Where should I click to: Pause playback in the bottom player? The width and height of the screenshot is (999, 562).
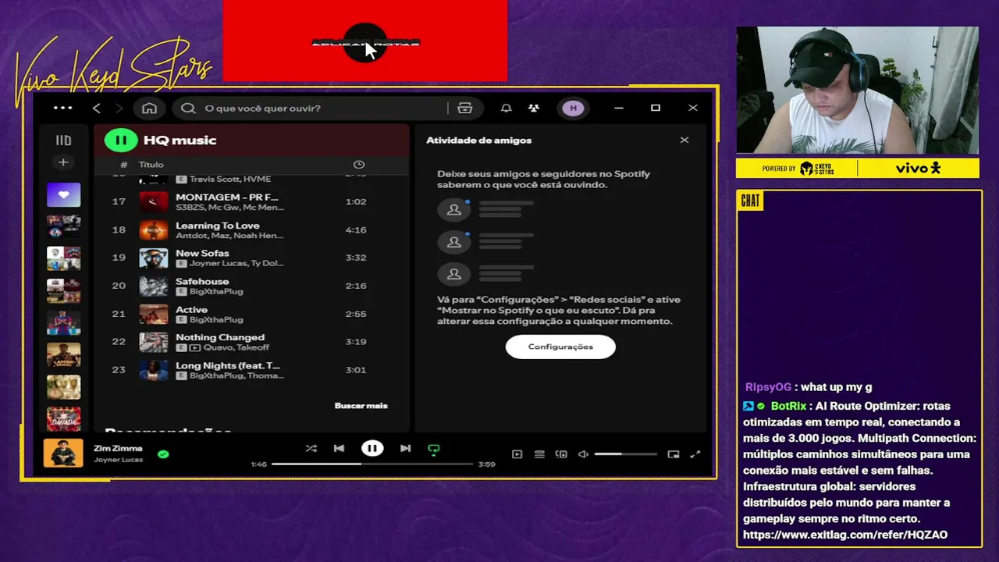pyautogui.click(x=372, y=449)
